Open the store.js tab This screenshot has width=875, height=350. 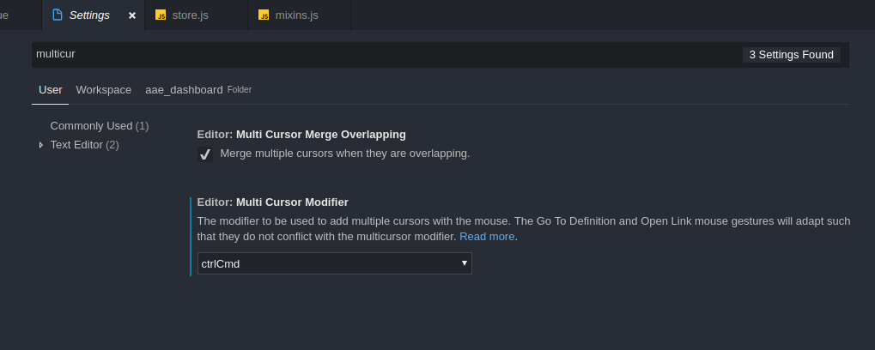197,15
